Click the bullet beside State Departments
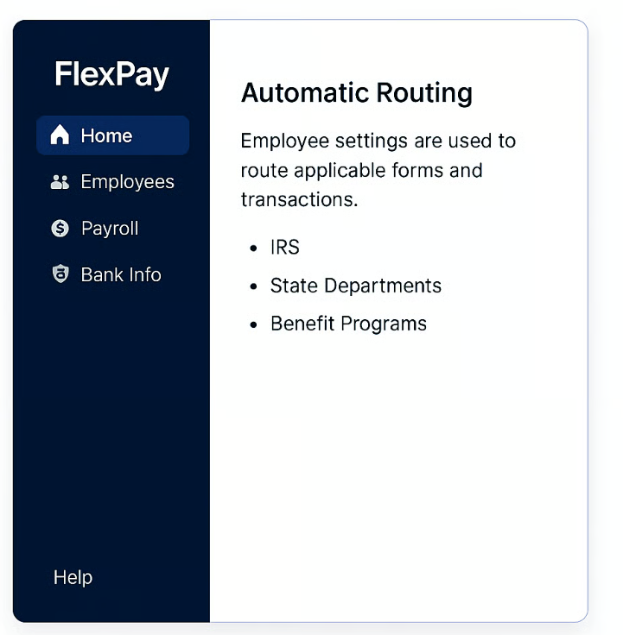 coord(253,286)
